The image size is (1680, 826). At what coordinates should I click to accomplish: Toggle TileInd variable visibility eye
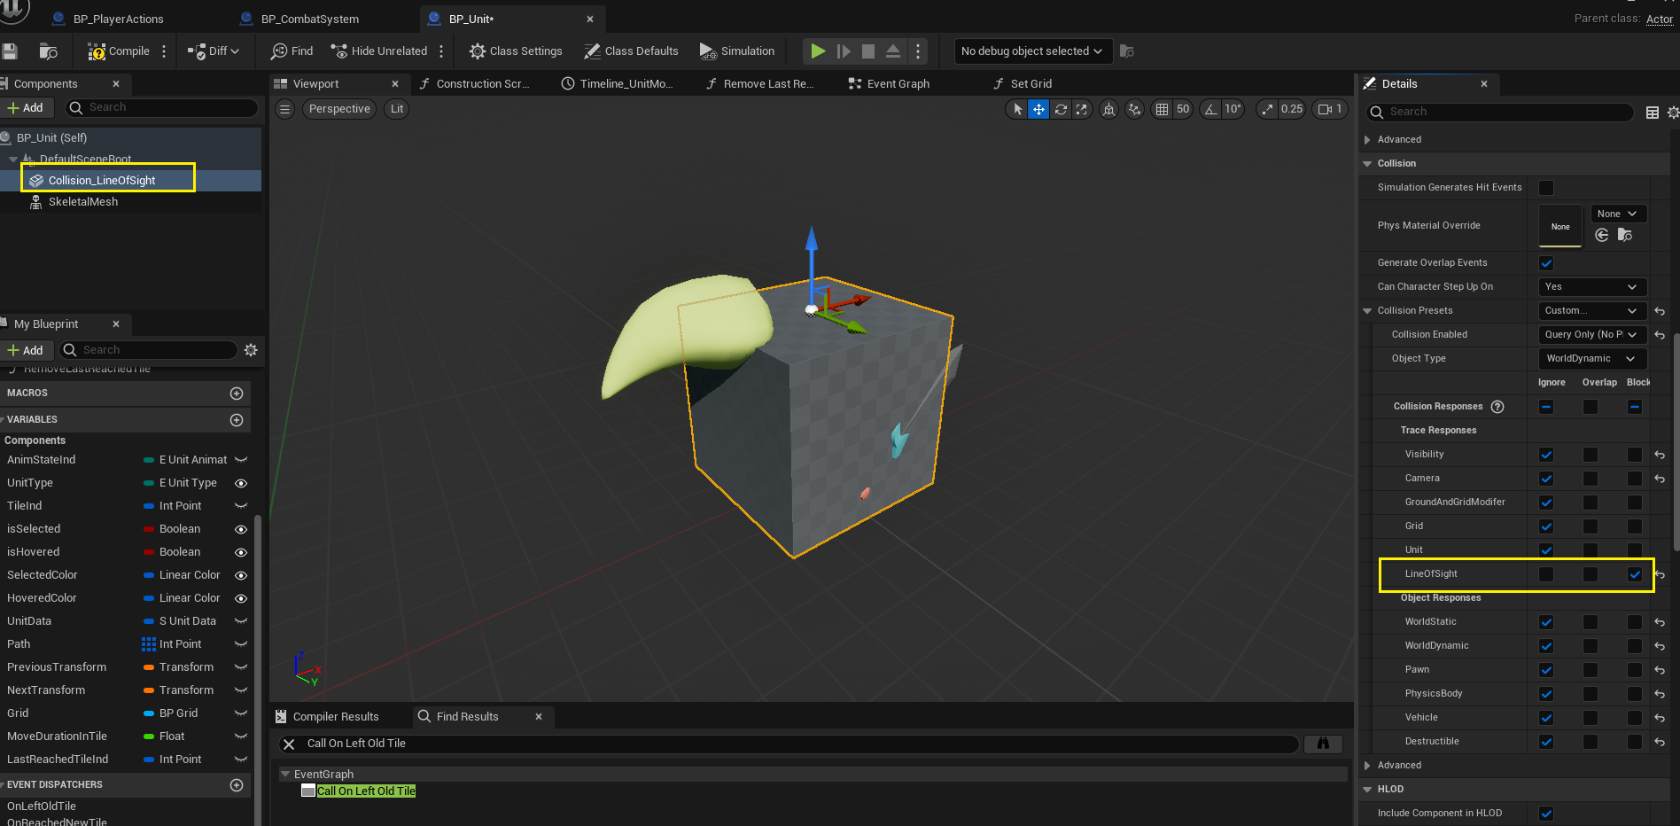[x=240, y=506]
